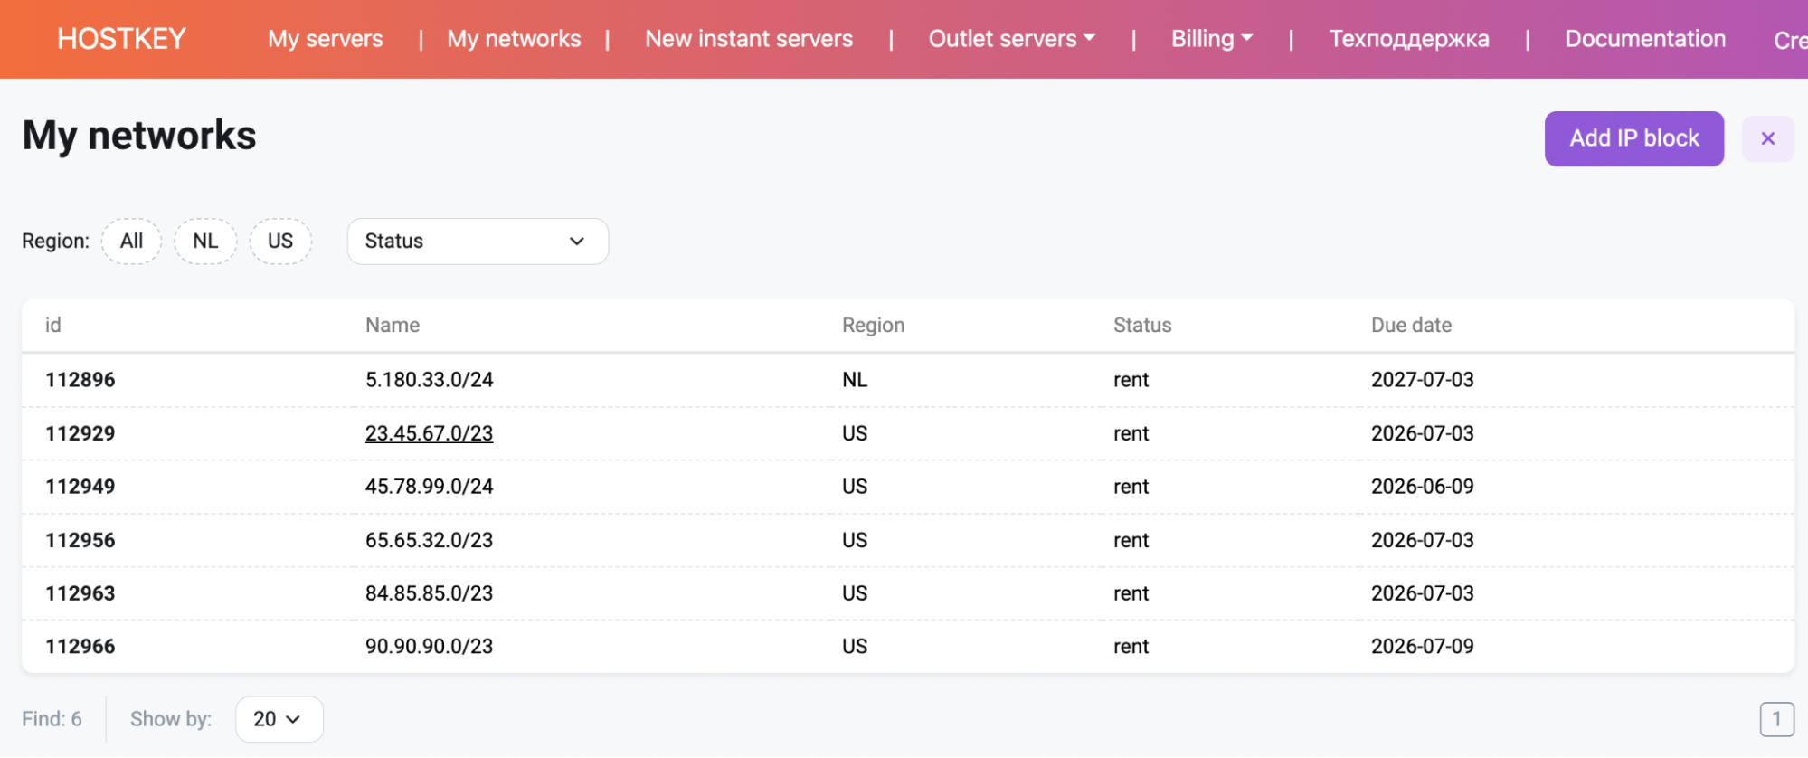Select page 1 in pagination
1808x758 pixels.
click(x=1775, y=719)
